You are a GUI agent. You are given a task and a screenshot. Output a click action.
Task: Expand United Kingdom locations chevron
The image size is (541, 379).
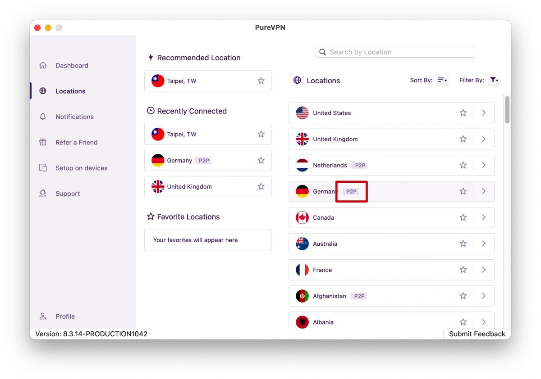484,139
